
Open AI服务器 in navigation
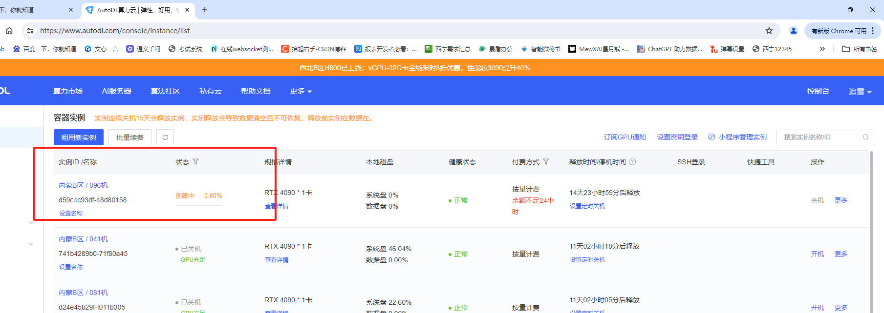(116, 91)
